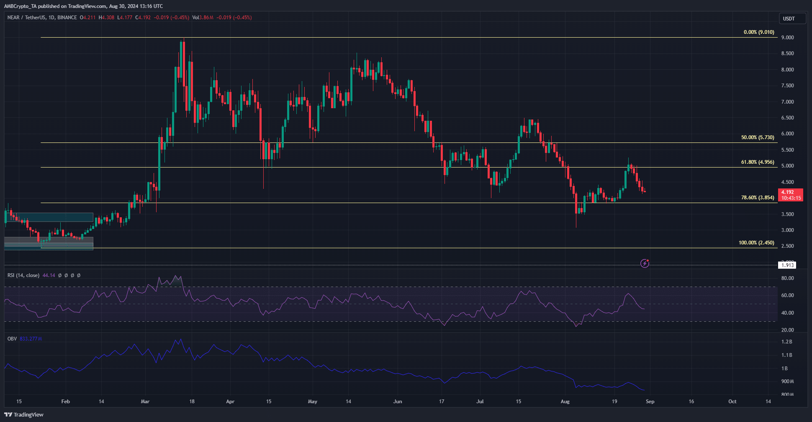This screenshot has width=812, height=422.
Task: Click the RSI value 44.14
Action: click(x=49, y=275)
